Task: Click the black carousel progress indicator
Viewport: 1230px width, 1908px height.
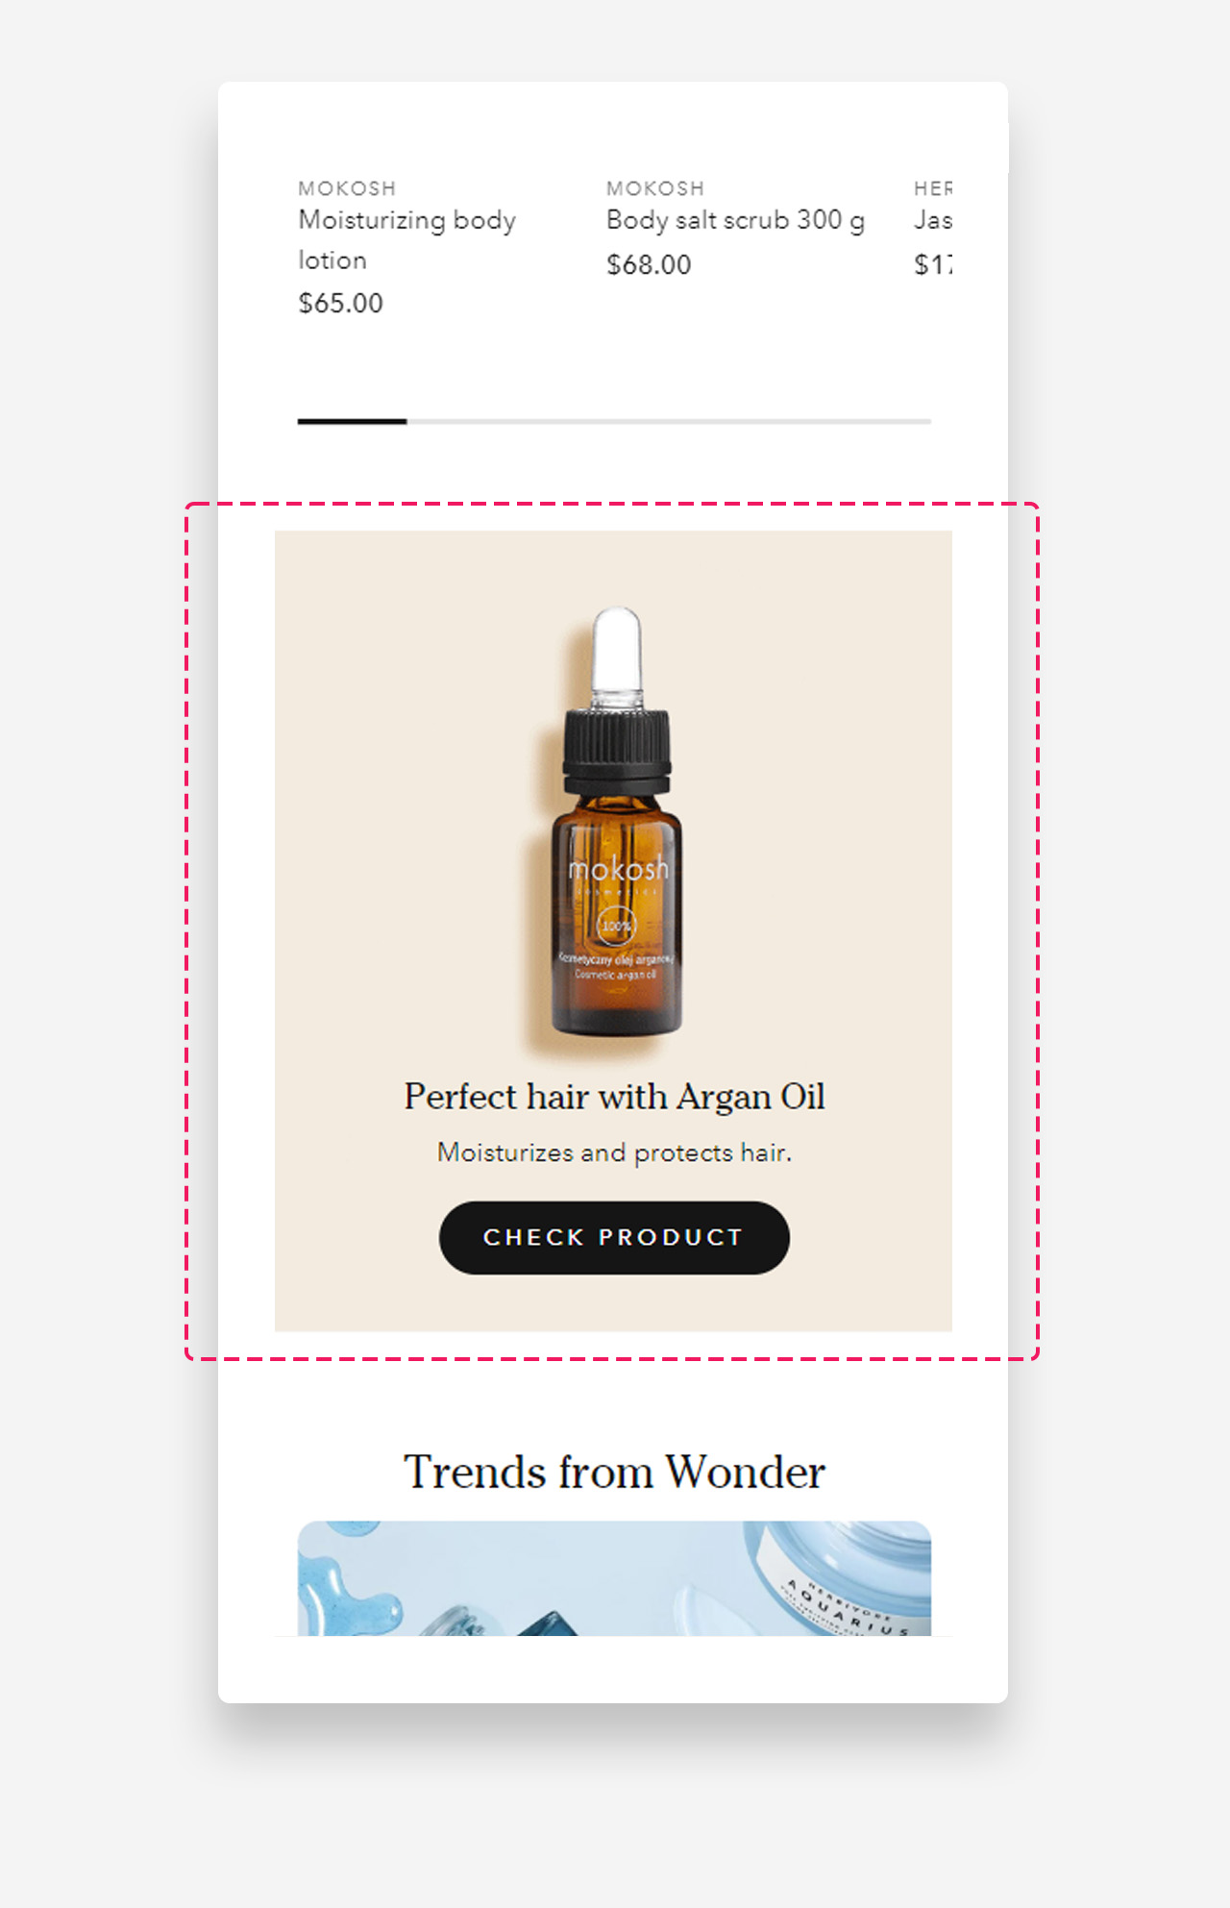Action: pyautogui.click(x=352, y=421)
